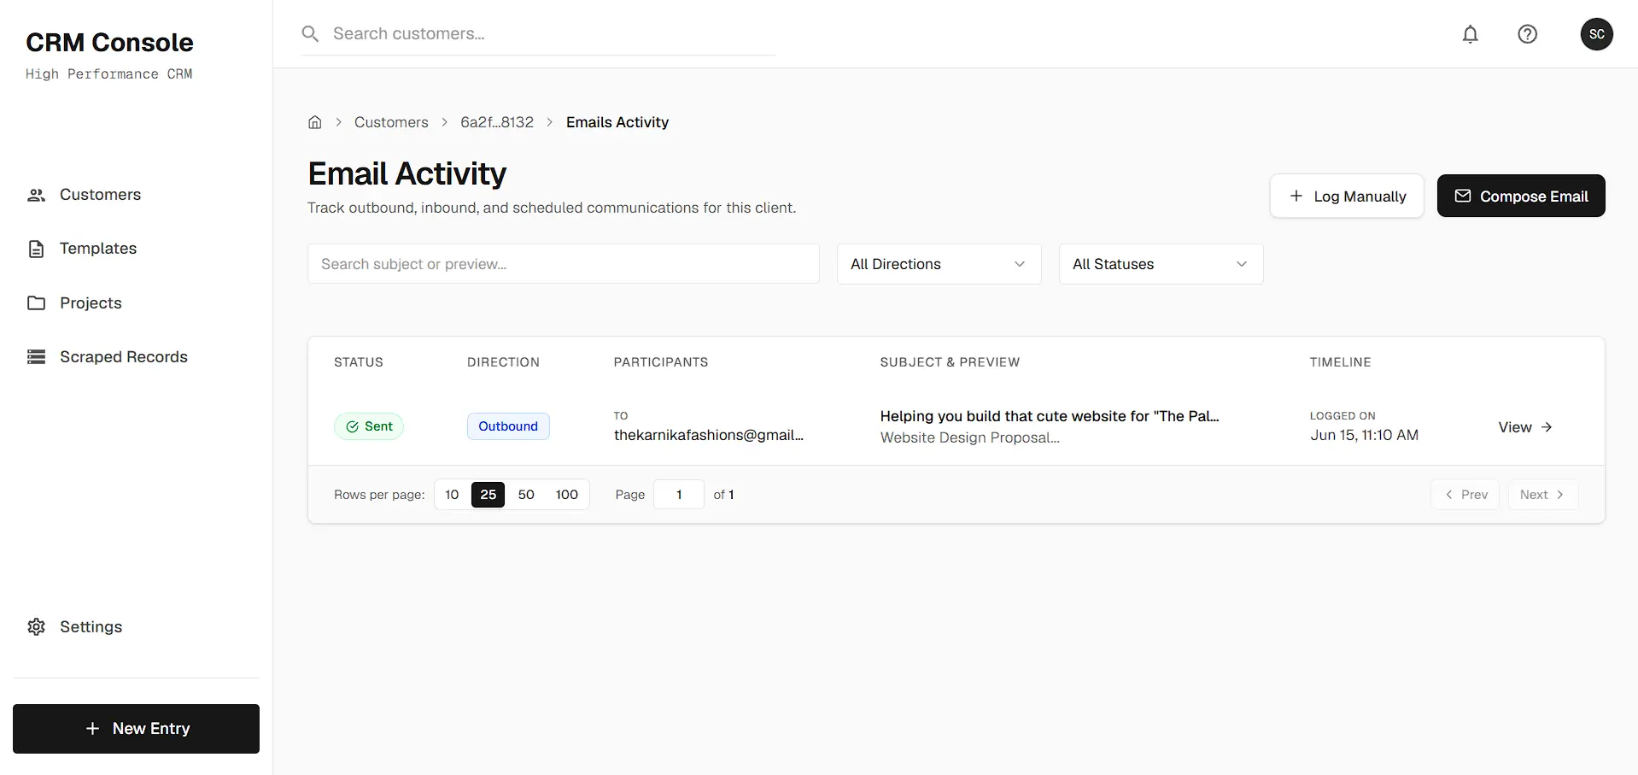Image resolution: width=1638 pixels, height=775 pixels.
Task: Click the CRM Console logo title
Action: coord(109,43)
